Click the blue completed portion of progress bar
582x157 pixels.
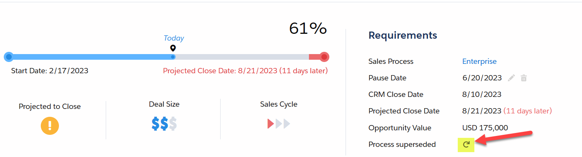tap(91, 57)
